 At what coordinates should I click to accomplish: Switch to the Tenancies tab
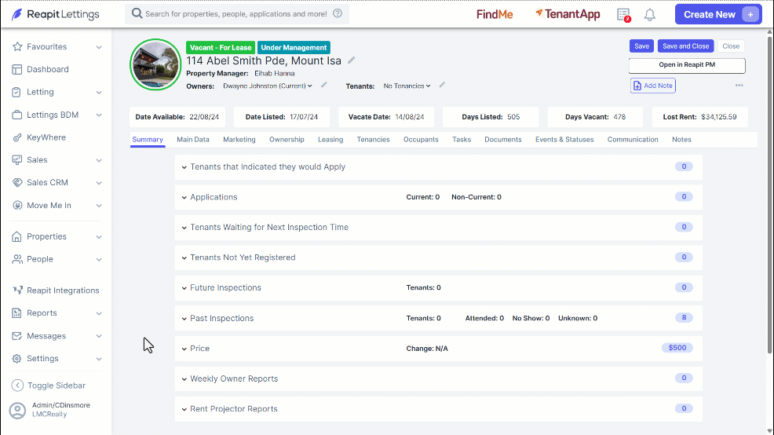(373, 140)
